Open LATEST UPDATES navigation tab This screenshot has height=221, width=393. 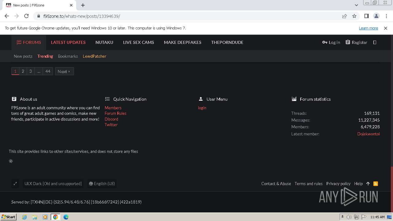point(68,42)
